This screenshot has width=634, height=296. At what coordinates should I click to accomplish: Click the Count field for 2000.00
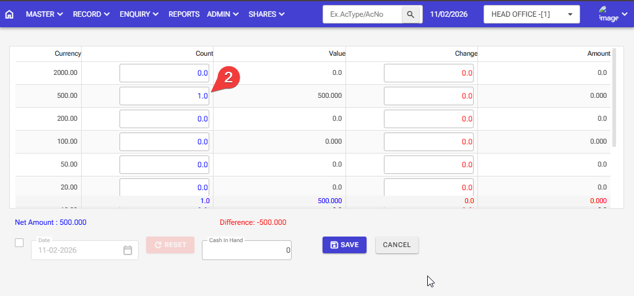coord(164,73)
